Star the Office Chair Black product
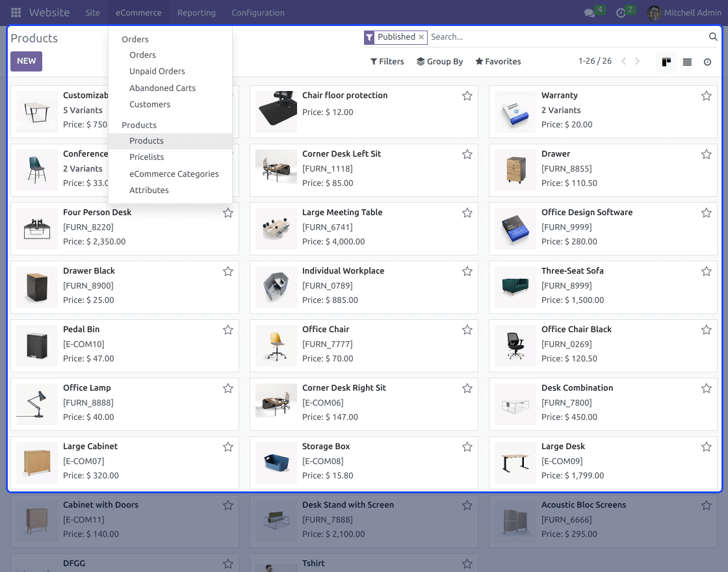 706,330
